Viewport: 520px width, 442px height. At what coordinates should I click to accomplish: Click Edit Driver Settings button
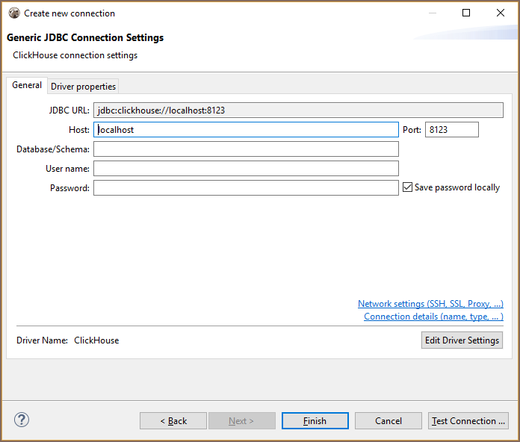(x=462, y=340)
